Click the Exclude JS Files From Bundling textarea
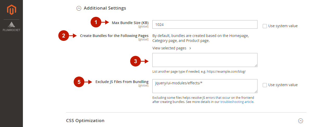Image resolution: width=314 pixels, height=127 pixels. (205, 86)
